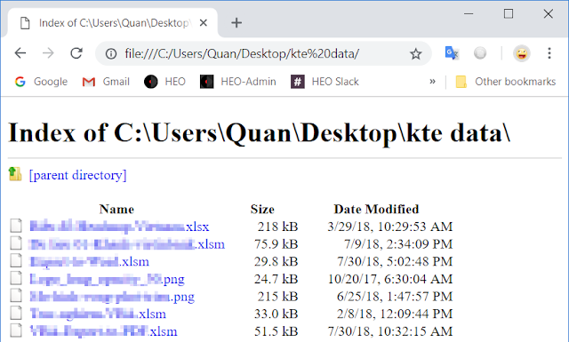Close the 'Index of' tab
The image size is (569, 342).
click(204, 23)
